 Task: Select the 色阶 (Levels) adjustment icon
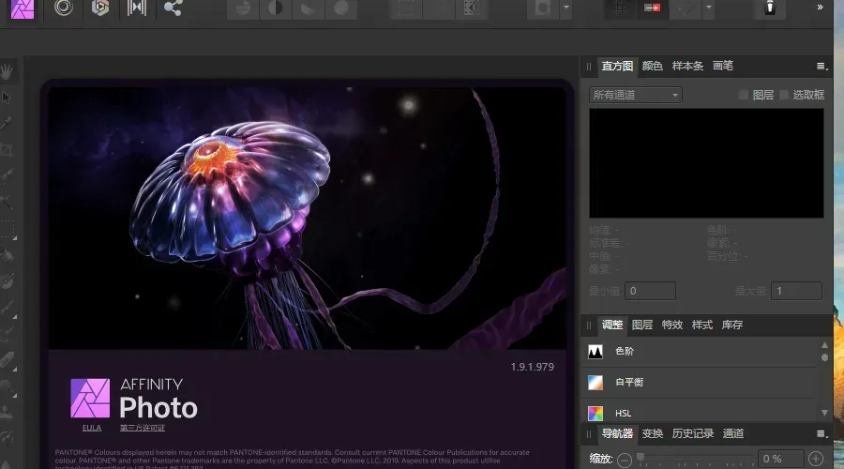[x=595, y=351]
